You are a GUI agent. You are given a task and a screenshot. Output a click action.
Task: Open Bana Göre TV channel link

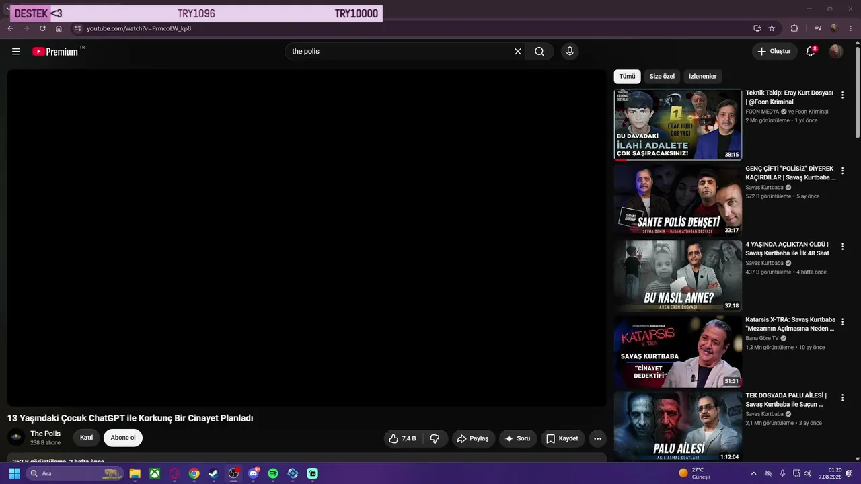762,339
